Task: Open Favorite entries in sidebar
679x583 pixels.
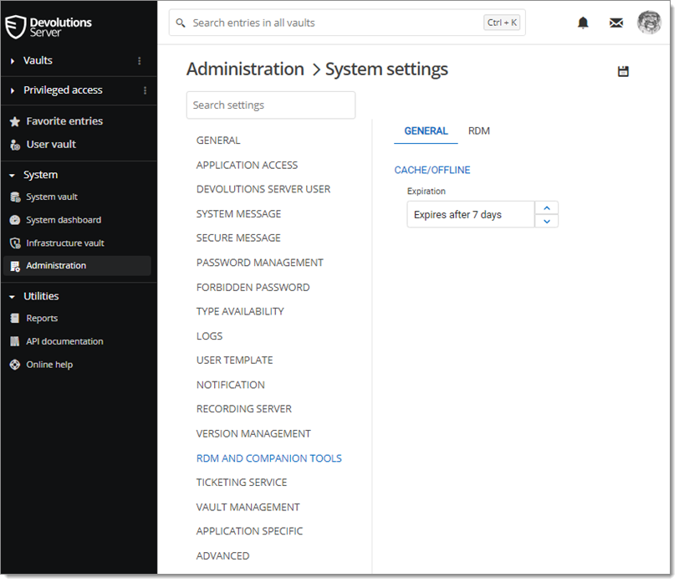Action: pyautogui.click(x=64, y=122)
